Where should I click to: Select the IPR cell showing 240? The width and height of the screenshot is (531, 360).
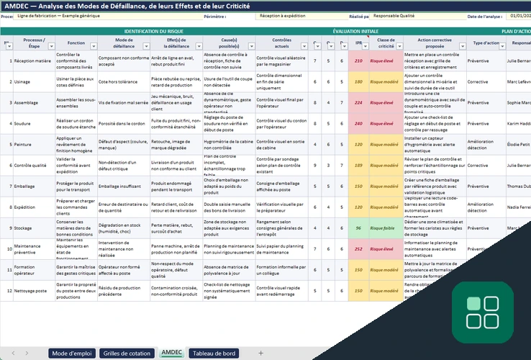pyautogui.click(x=358, y=124)
